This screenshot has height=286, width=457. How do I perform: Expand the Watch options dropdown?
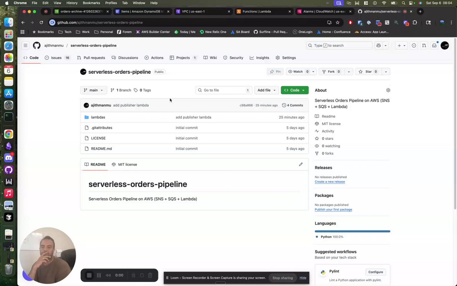[313, 71]
